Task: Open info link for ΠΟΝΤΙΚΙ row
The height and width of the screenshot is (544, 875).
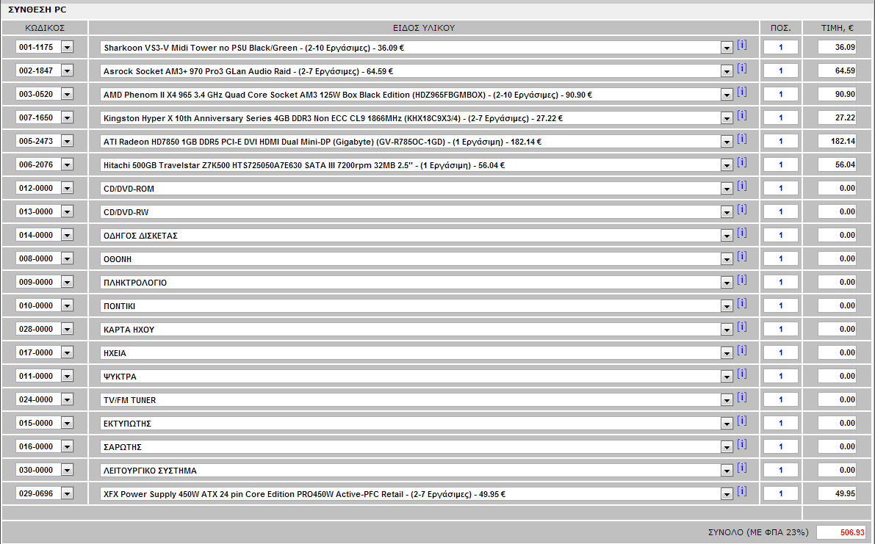Action: pos(741,302)
